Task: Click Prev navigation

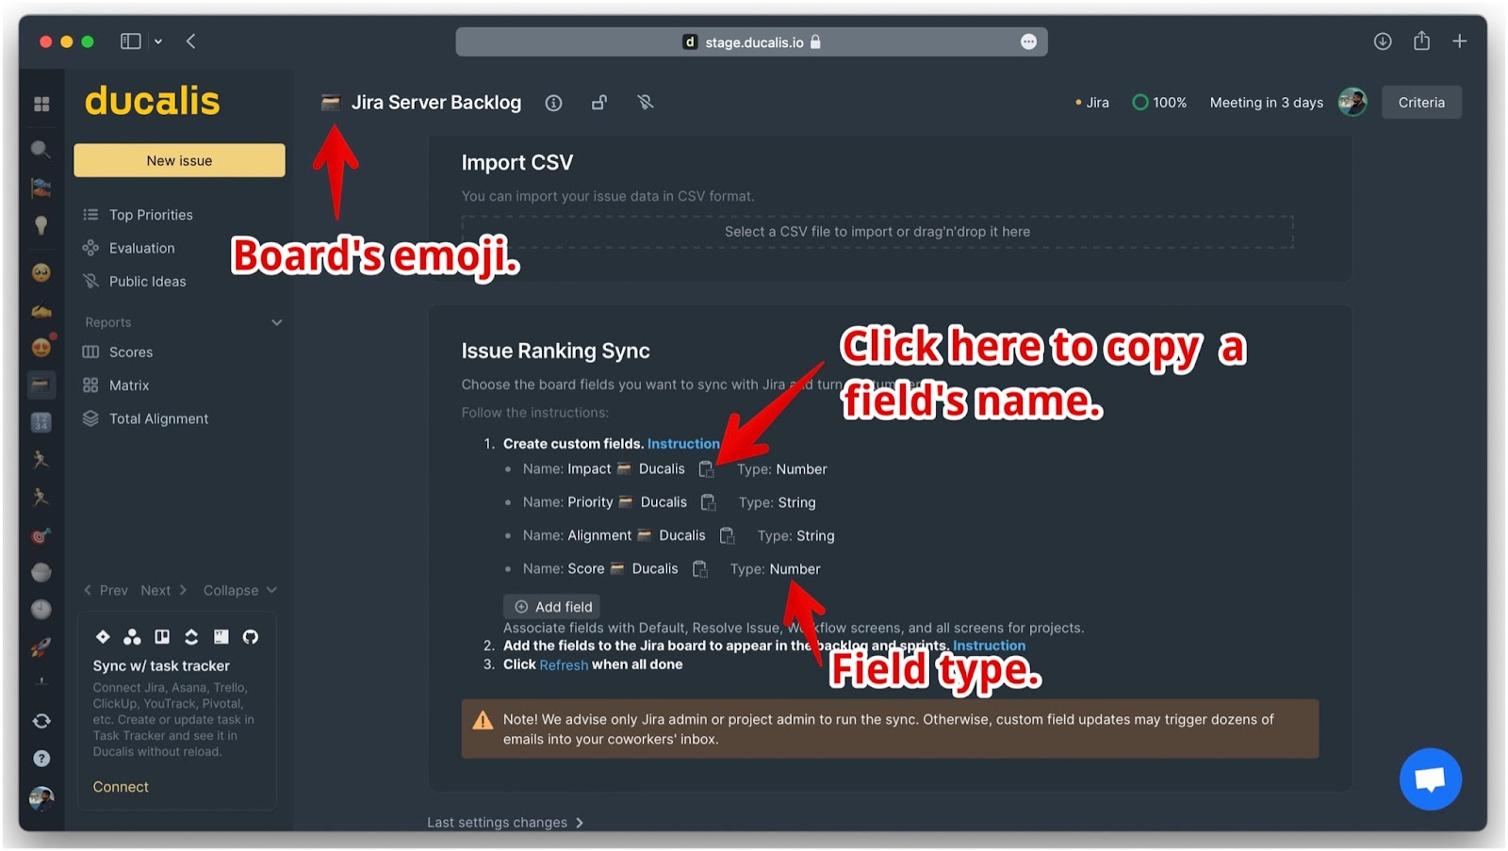Action: click(x=106, y=591)
